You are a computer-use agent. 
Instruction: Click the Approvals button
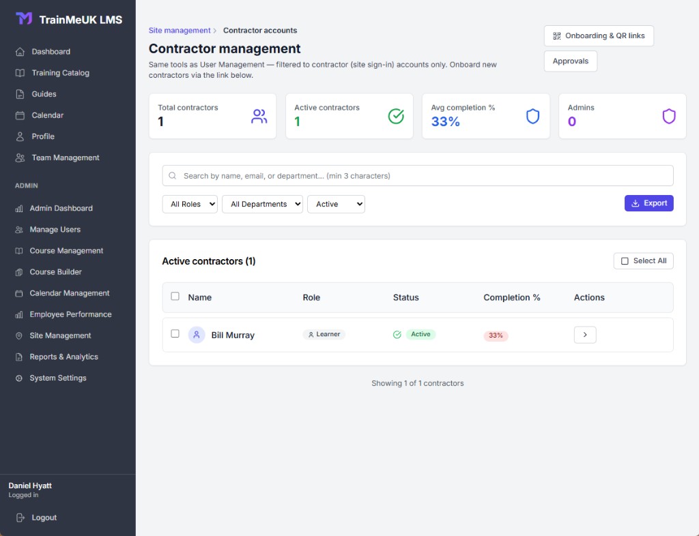coord(571,61)
